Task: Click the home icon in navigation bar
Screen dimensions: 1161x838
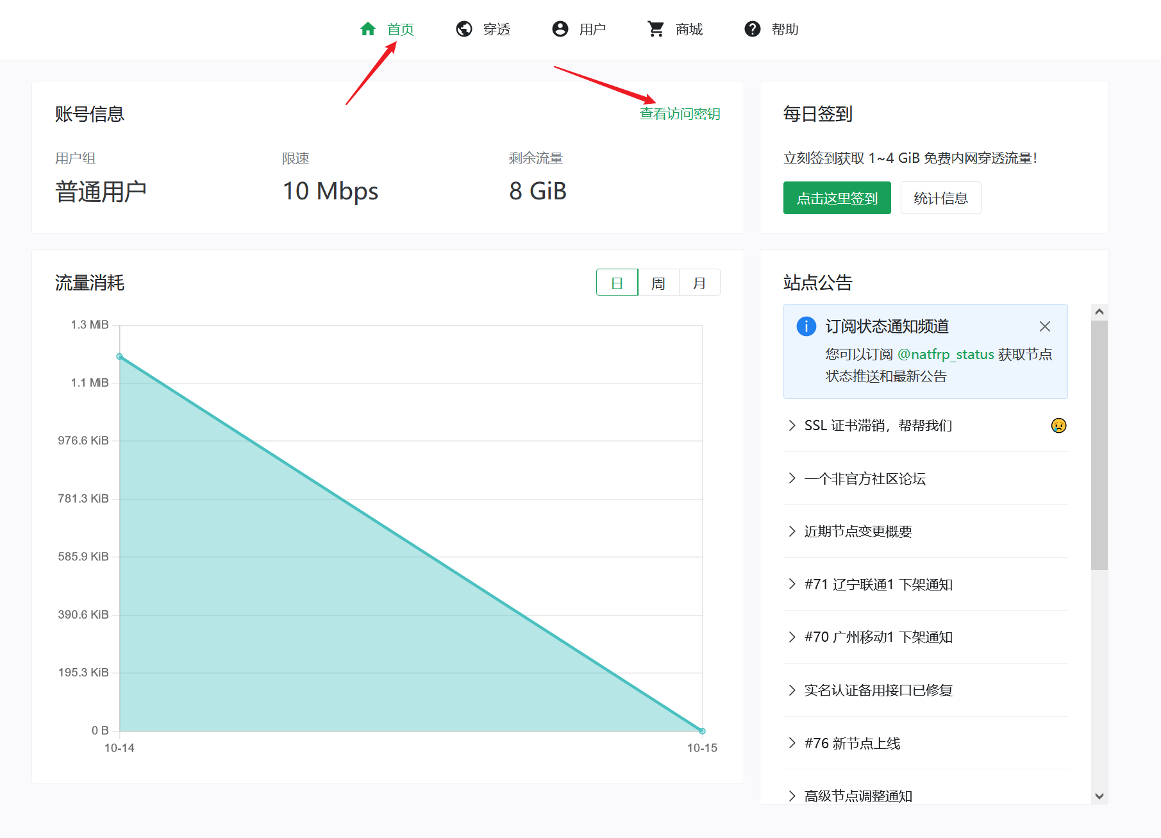Action: click(368, 29)
